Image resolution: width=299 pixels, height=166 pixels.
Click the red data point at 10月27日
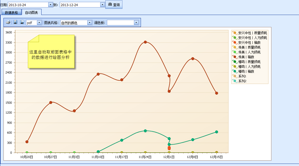click(x=51, y=102)
